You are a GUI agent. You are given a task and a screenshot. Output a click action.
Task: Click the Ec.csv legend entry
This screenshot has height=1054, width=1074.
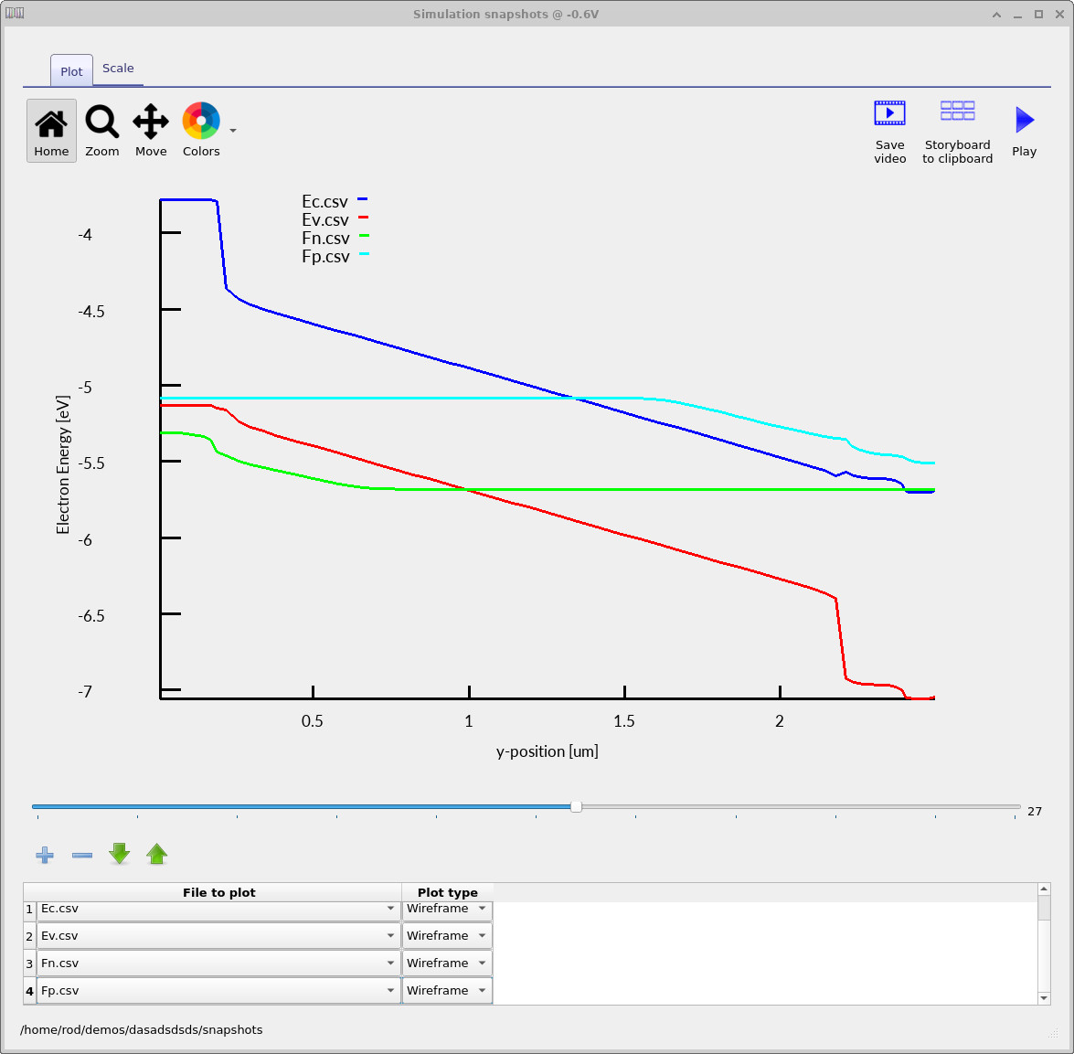pos(335,201)
